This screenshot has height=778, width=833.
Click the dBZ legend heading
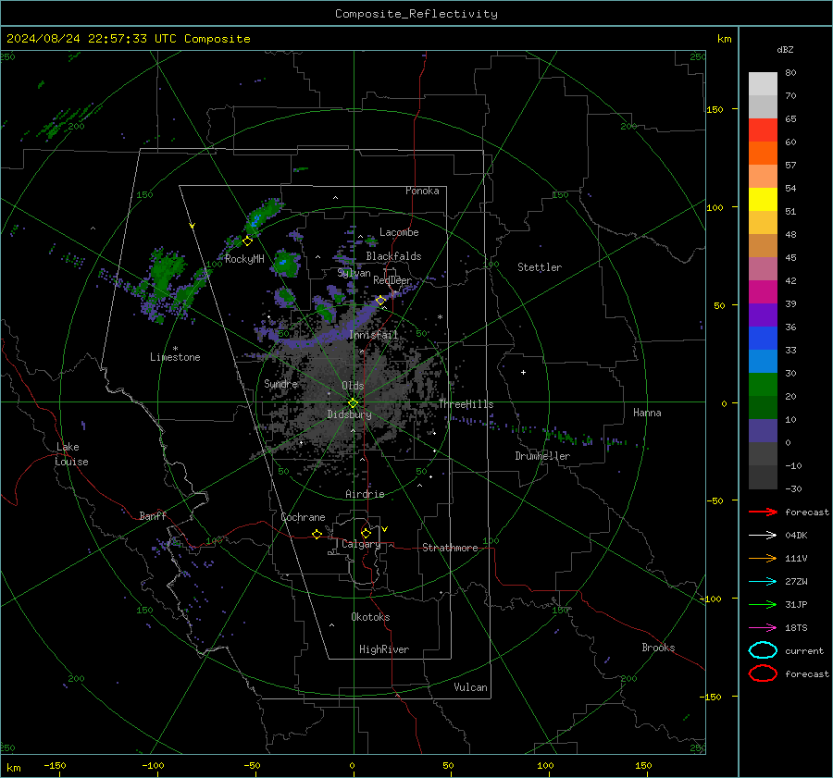pos(785,50)
